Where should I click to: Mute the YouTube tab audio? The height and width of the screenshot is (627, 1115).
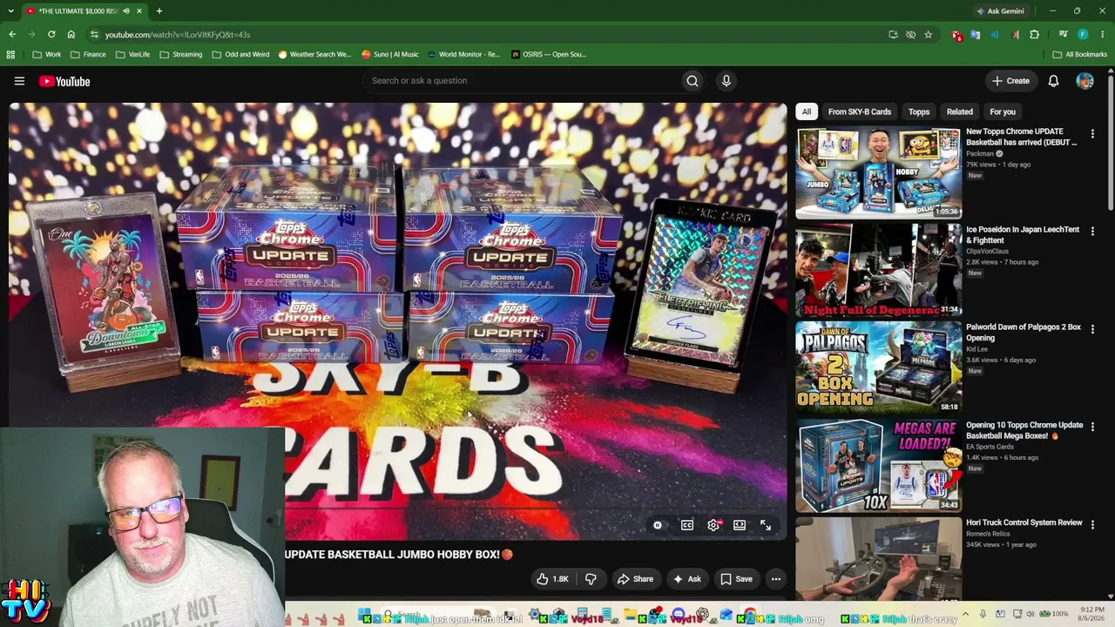point(126,11)
